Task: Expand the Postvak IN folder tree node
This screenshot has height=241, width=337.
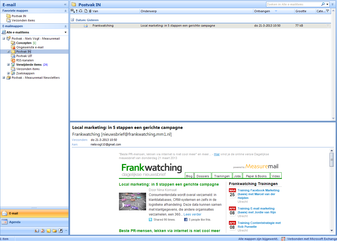Action: coord(8,52)
